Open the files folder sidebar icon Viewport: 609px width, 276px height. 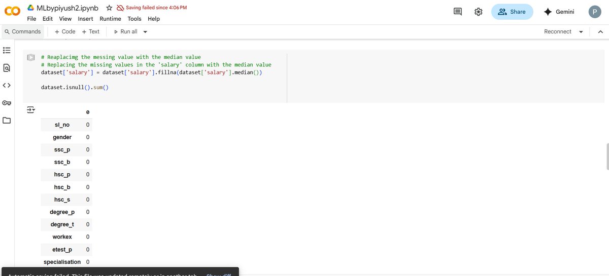point(7,121)
